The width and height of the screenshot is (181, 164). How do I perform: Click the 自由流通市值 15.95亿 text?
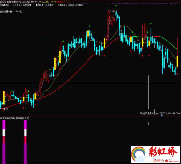[11, 12]
